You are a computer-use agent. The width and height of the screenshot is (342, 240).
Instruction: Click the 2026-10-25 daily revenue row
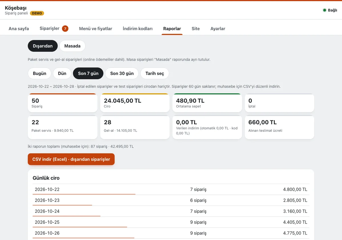tap(171, 222)
